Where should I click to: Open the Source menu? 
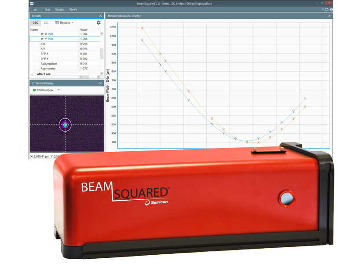tap(59, 9)
